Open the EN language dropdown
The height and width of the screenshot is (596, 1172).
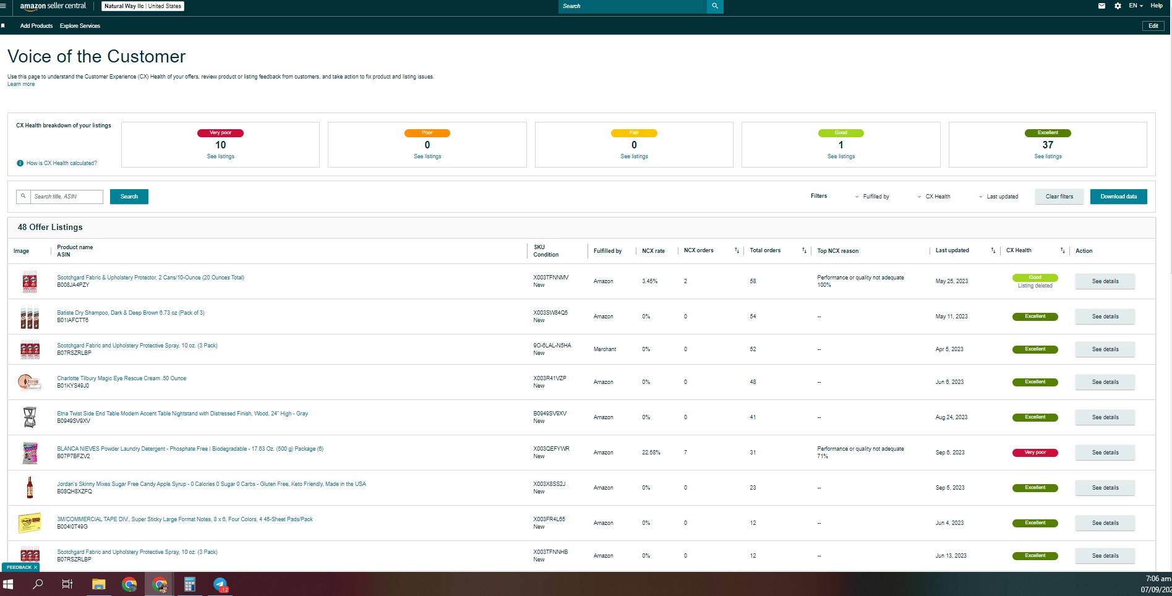(1136, 6)
